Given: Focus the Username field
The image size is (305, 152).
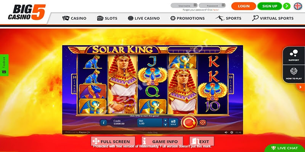Looking at the screenshot, I should (184, 6).
